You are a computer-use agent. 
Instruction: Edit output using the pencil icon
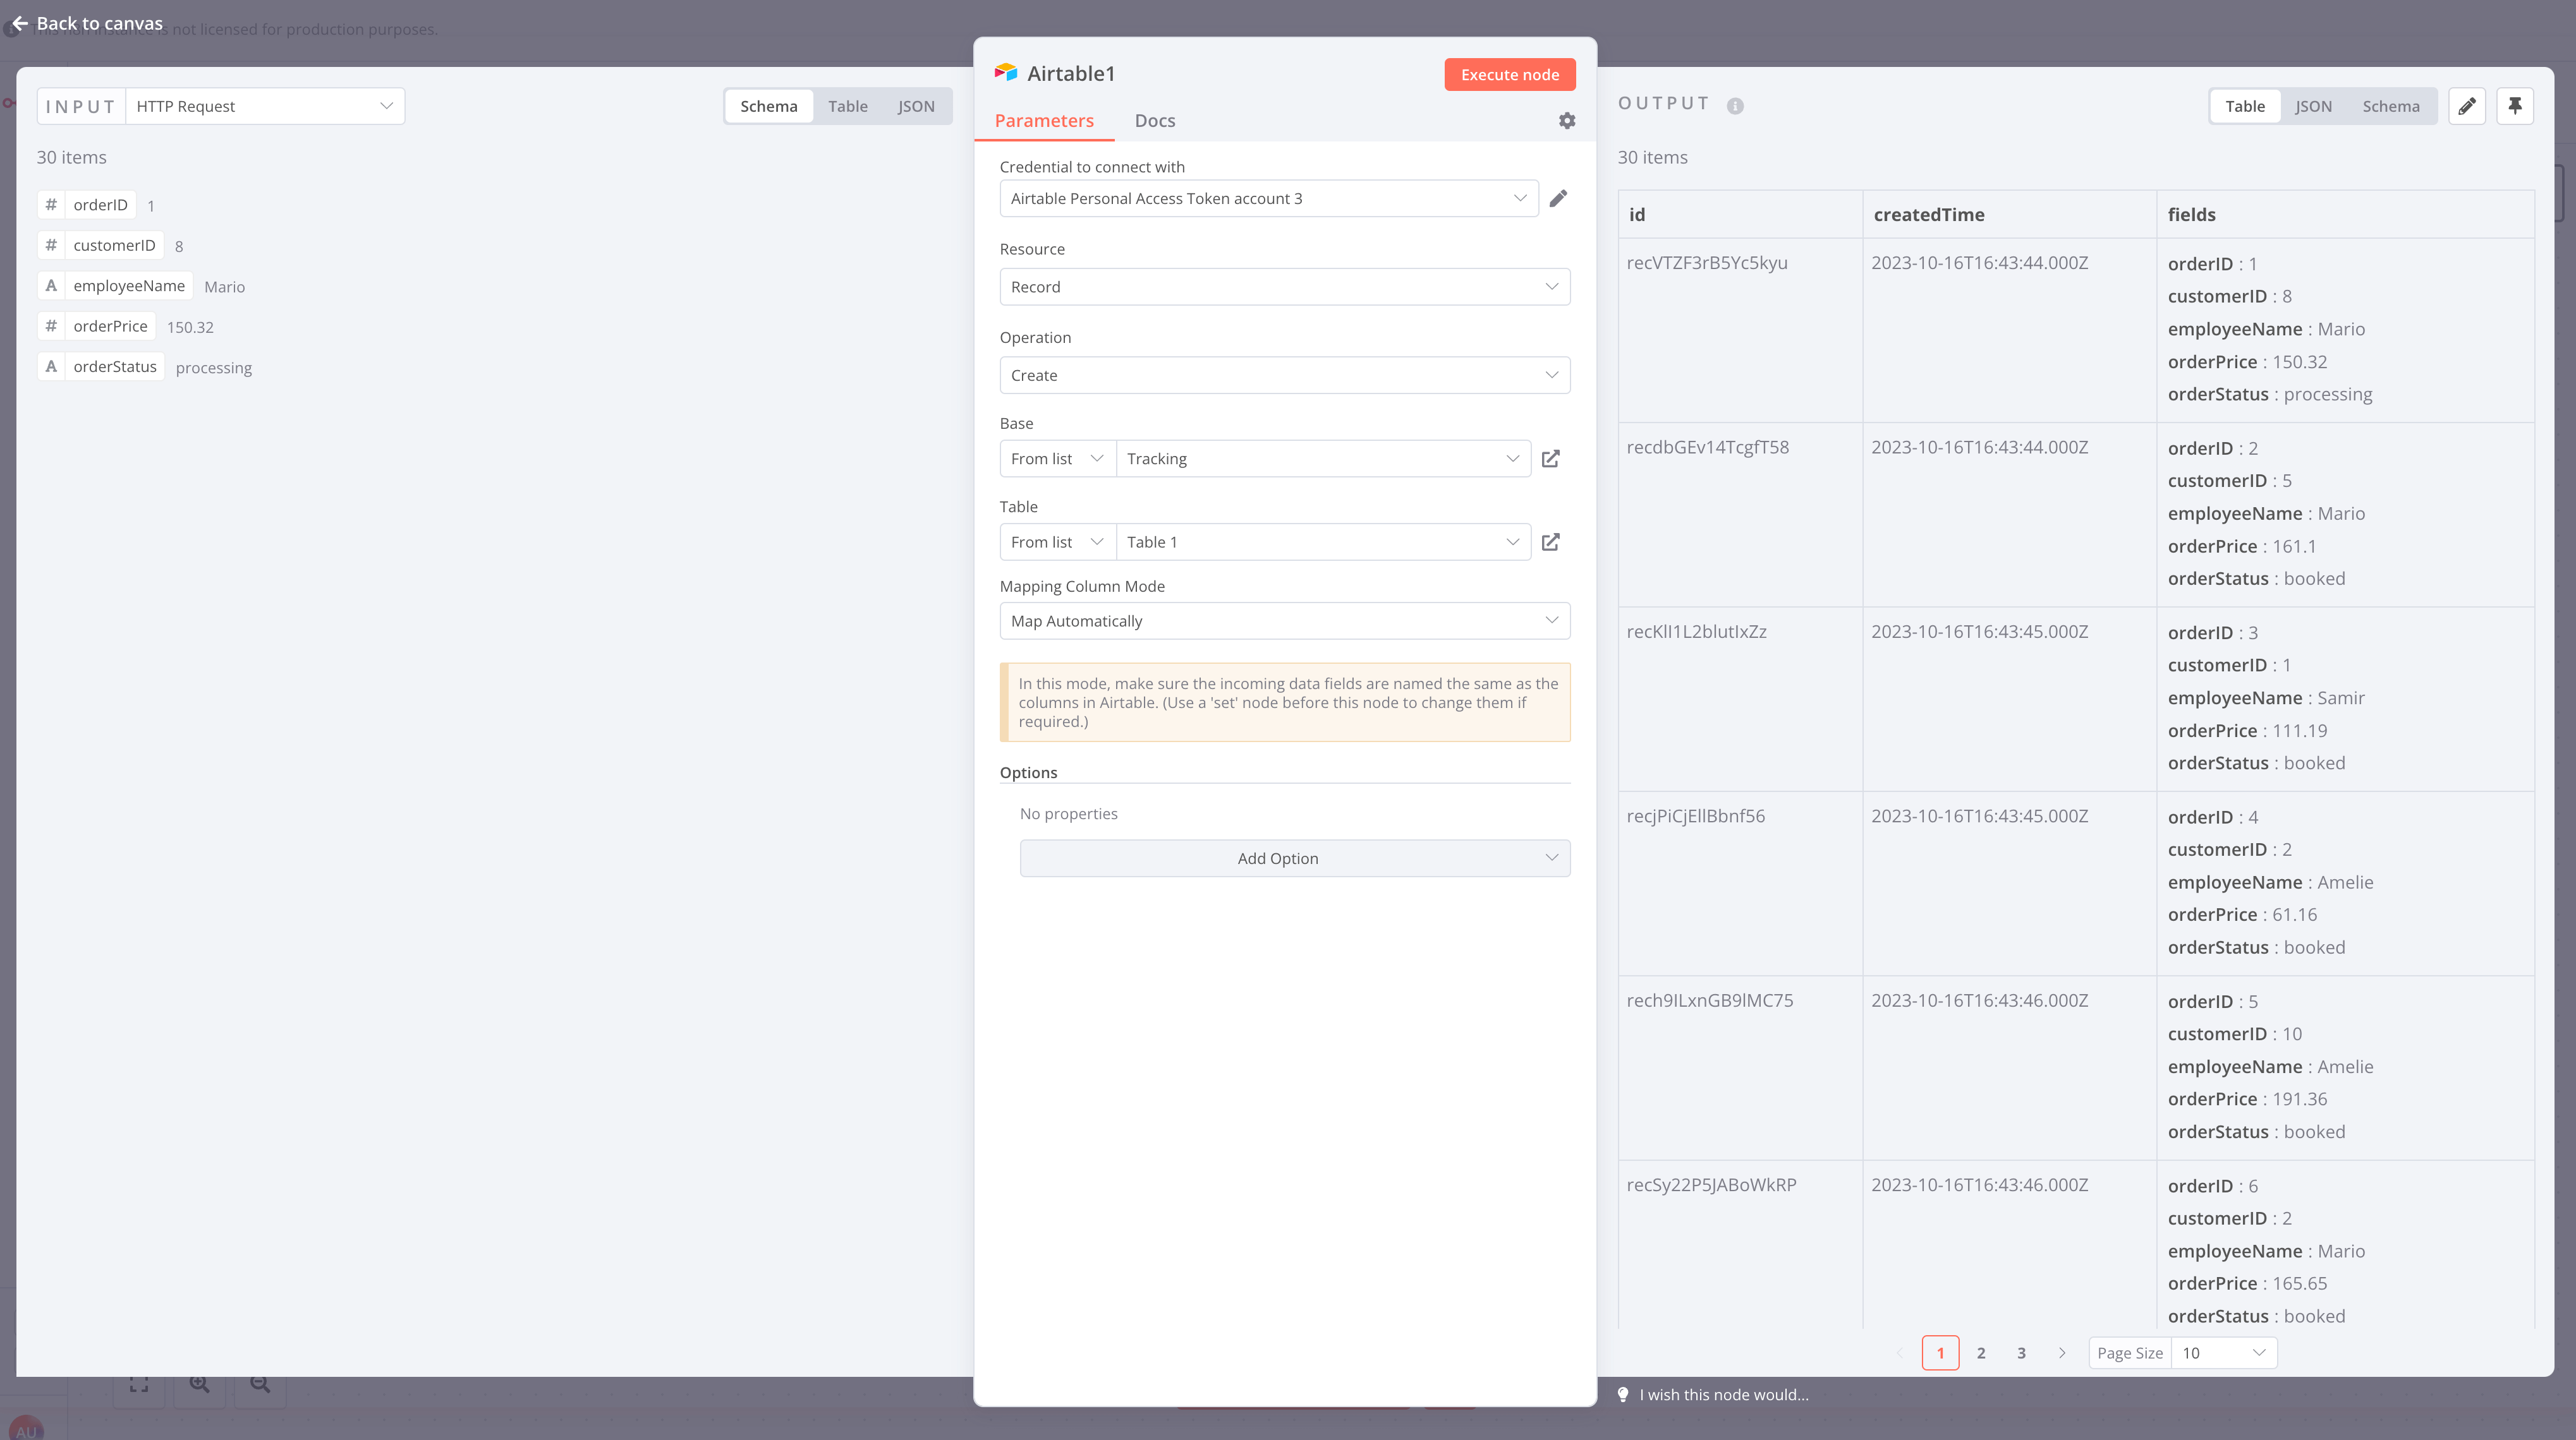[x=2467, y=106]
